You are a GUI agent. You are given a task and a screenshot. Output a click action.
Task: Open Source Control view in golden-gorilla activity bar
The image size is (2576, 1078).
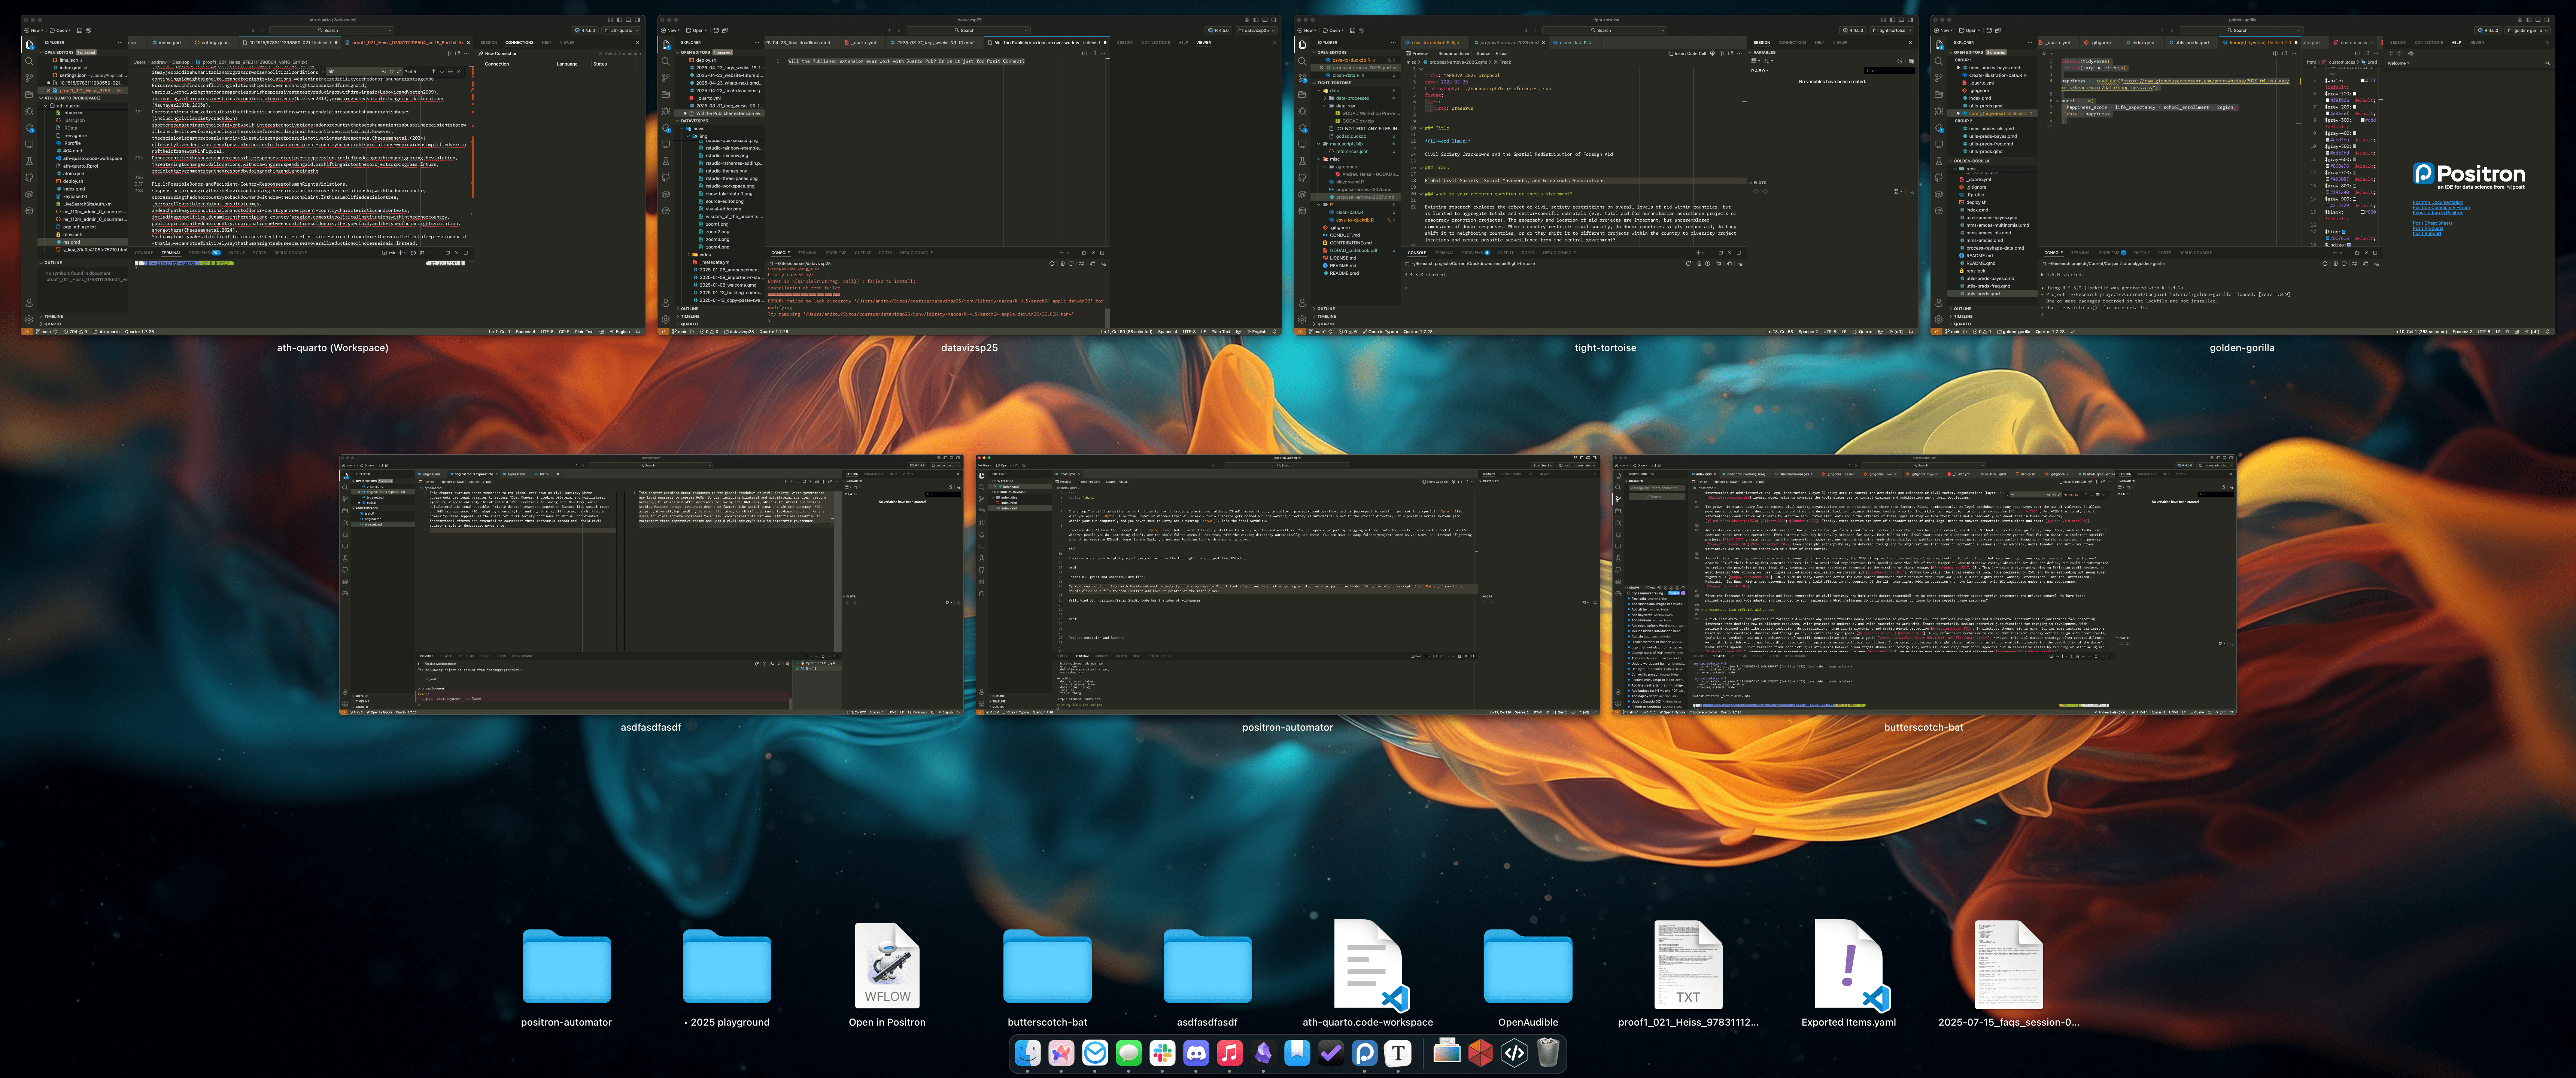(1939, 78)
